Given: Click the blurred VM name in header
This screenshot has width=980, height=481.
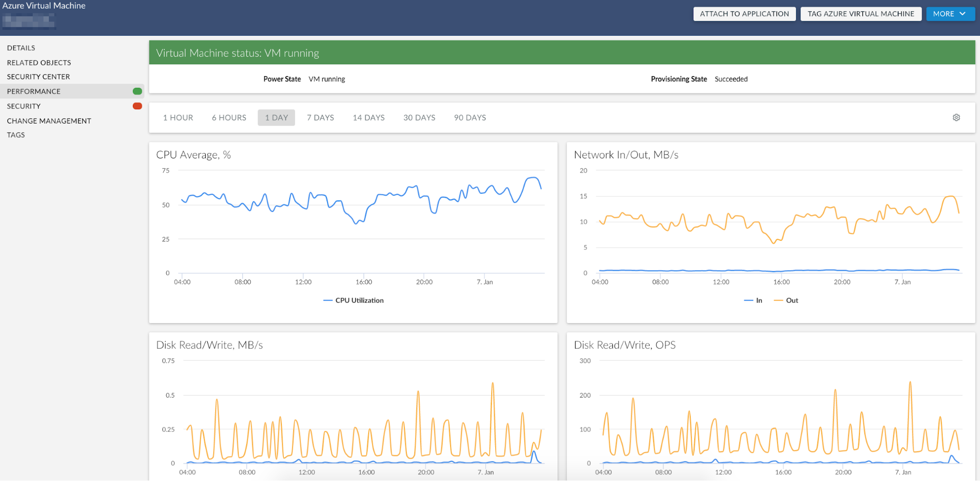Looking at the screenshot, I should tap(28, 21).
